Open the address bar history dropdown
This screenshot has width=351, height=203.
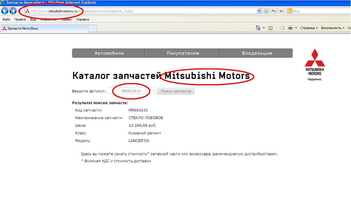[259, 11]
